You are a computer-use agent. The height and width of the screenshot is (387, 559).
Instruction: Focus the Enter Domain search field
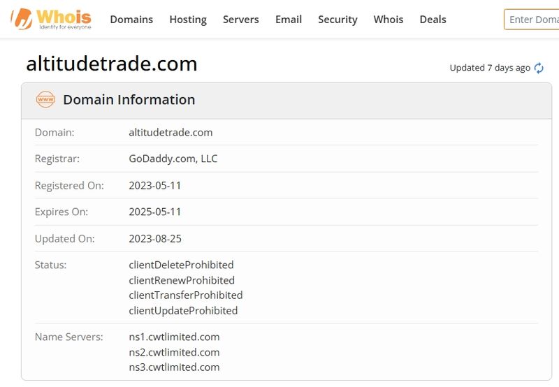532,20
